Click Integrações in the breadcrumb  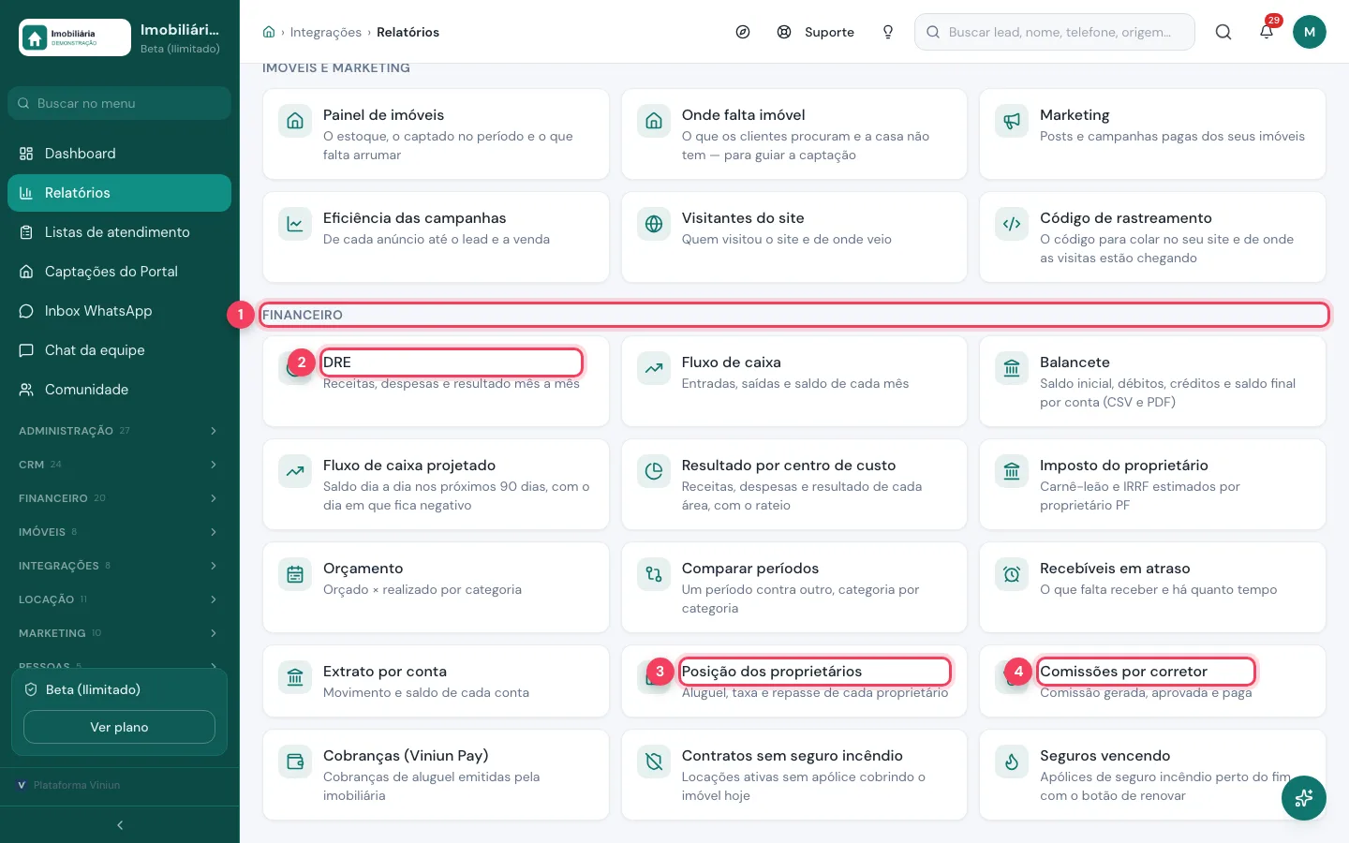point(326,32)
